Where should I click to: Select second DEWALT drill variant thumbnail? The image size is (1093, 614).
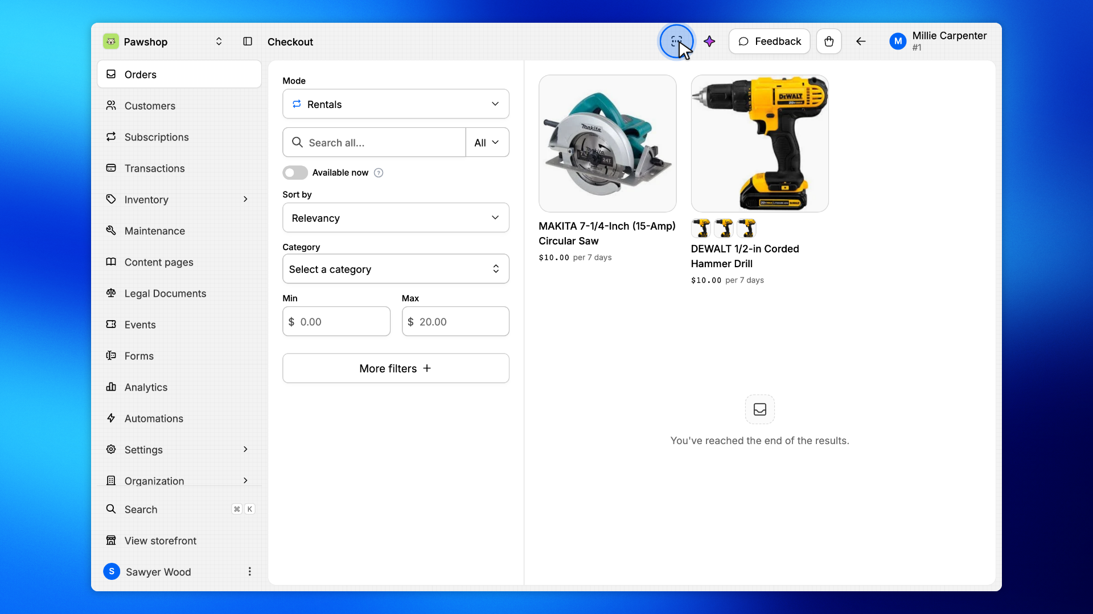(724, 228)
